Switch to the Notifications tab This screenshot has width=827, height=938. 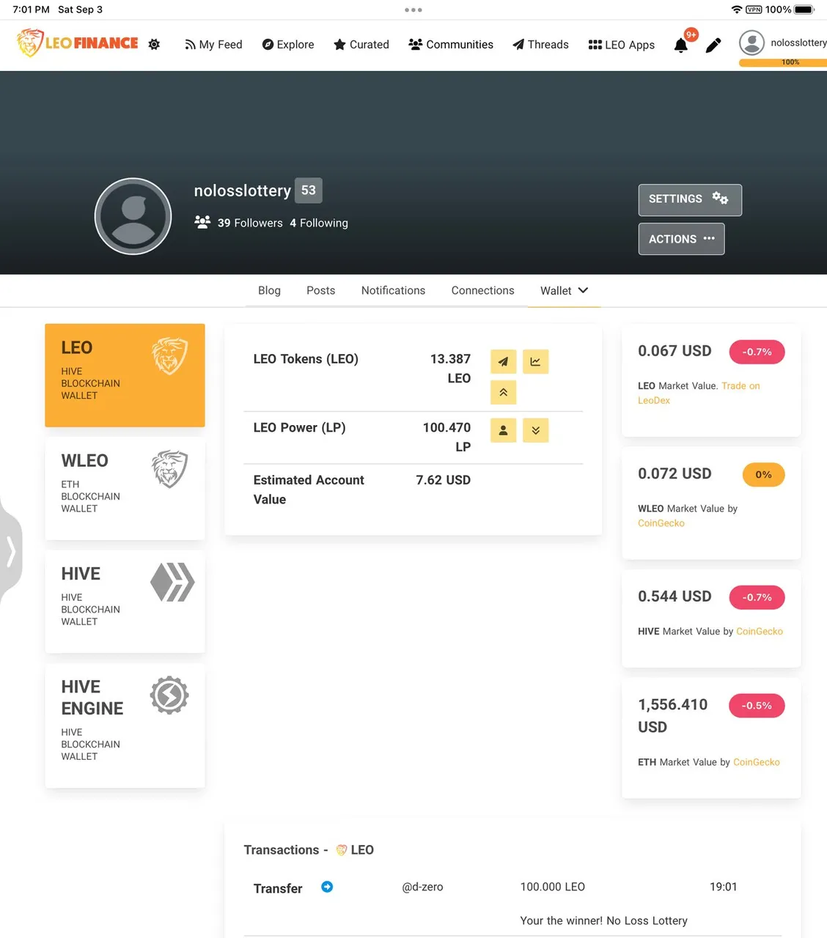click(x=393, y=291)
